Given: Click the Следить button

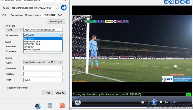Looking at the screenshot, I should (60, 93).
